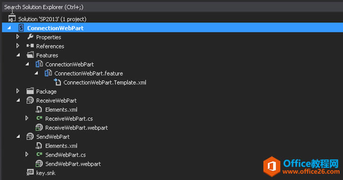Click the ConnectionWebPart.feature file icon
Viewport: 343px width, 180px height.
(48, 73)
